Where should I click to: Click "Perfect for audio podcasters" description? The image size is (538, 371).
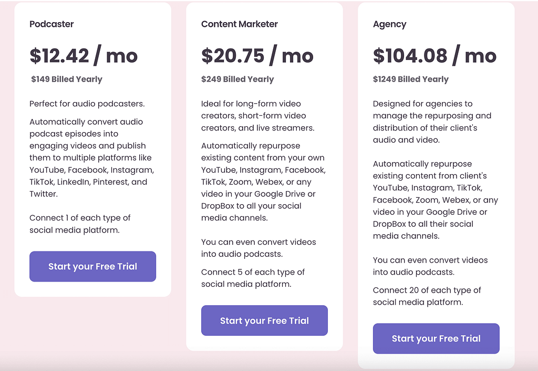click(x=87, y=104)
